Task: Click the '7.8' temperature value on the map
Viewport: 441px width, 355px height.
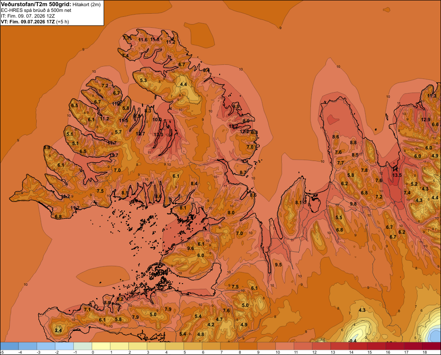Action: pyautogui.click(x=364, y=170)
